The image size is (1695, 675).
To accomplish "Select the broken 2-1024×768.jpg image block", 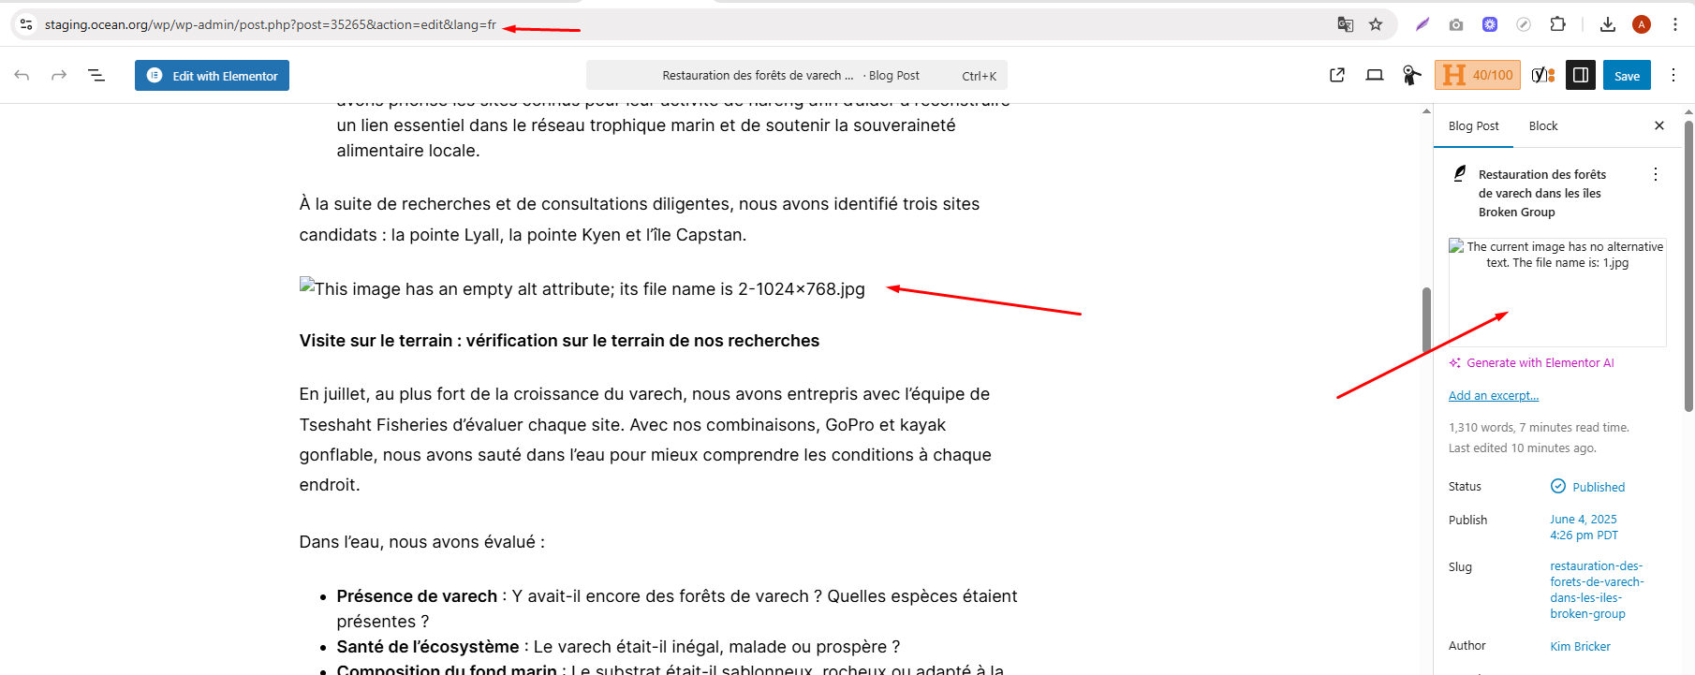I will [582, 288].
